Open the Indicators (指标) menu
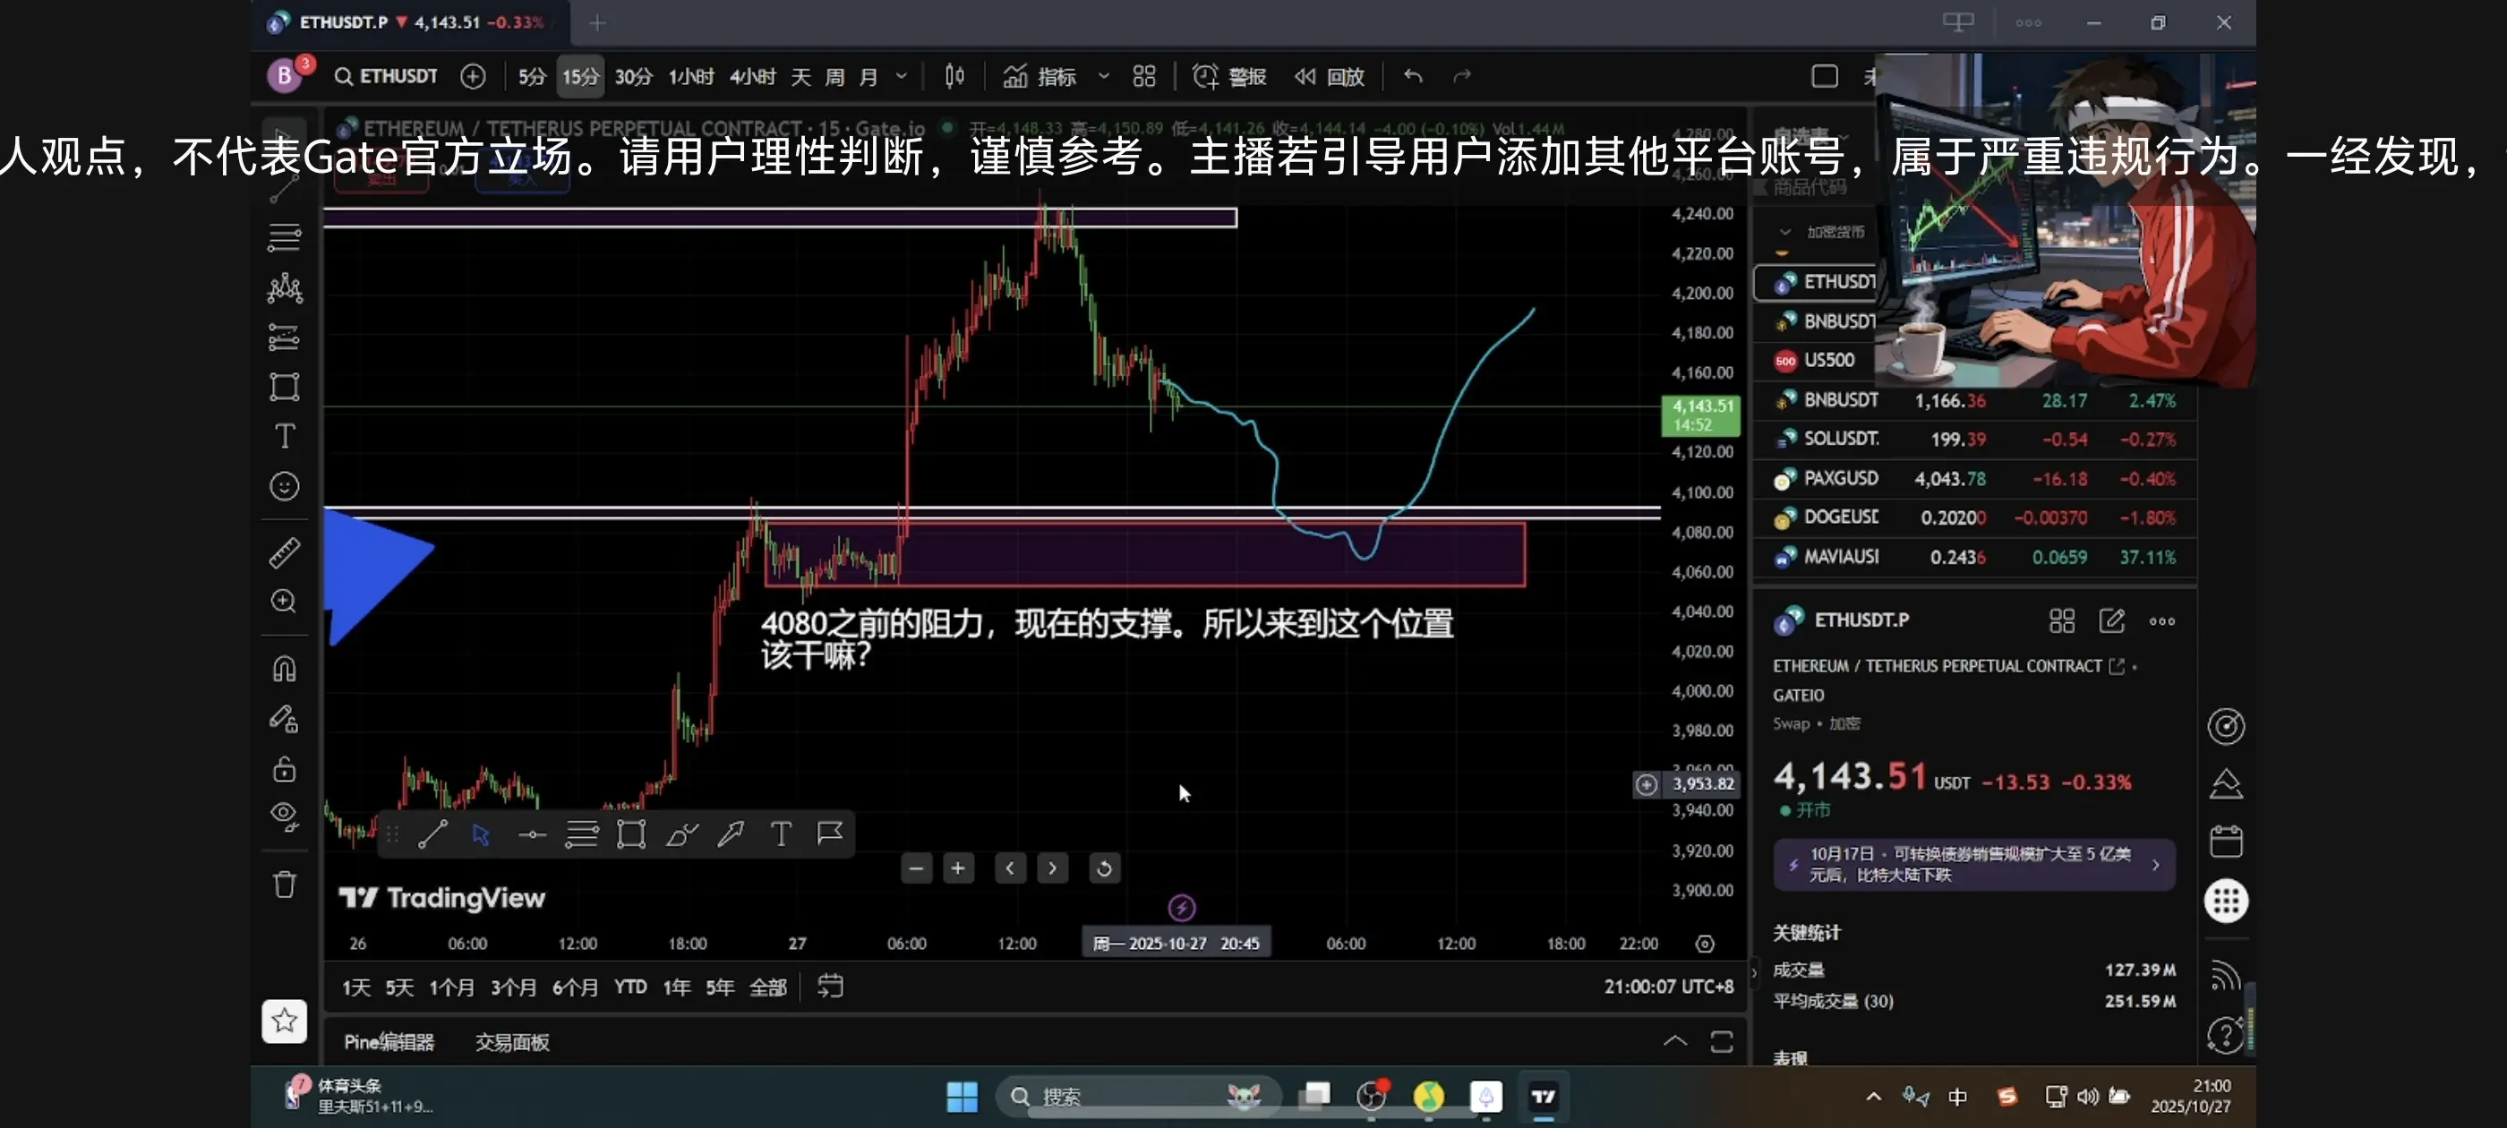The width and height of the screenshot is (2507, 1128). (x=1040, y=76)
